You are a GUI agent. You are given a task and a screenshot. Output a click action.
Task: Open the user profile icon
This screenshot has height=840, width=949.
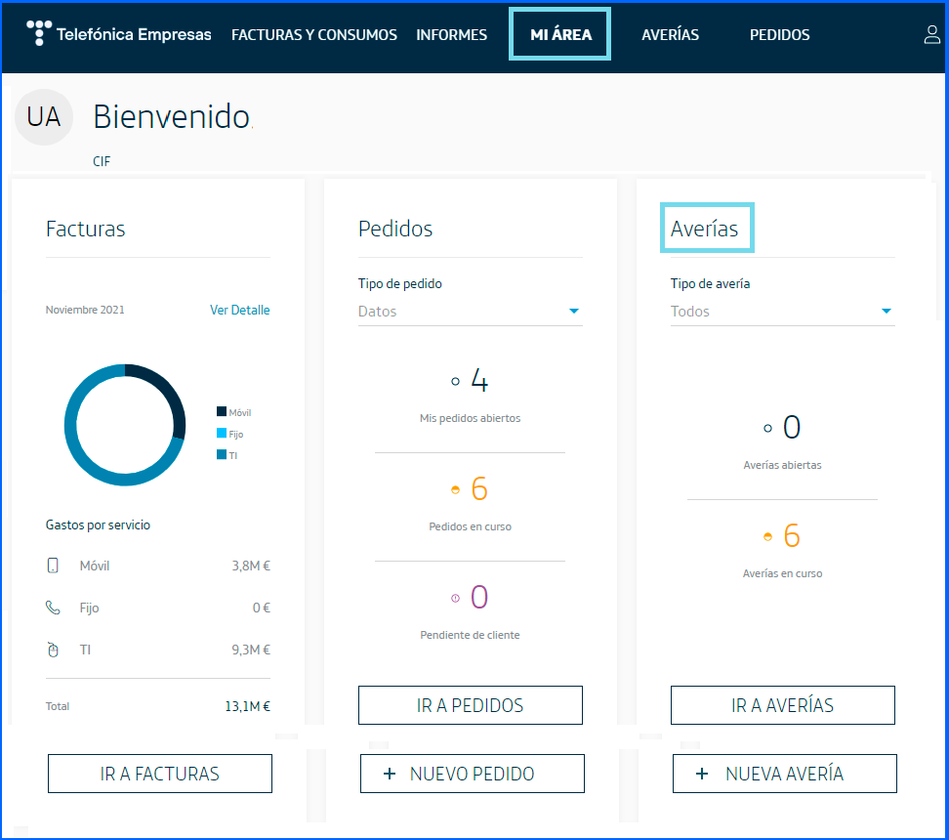click(x=931, y=35)
